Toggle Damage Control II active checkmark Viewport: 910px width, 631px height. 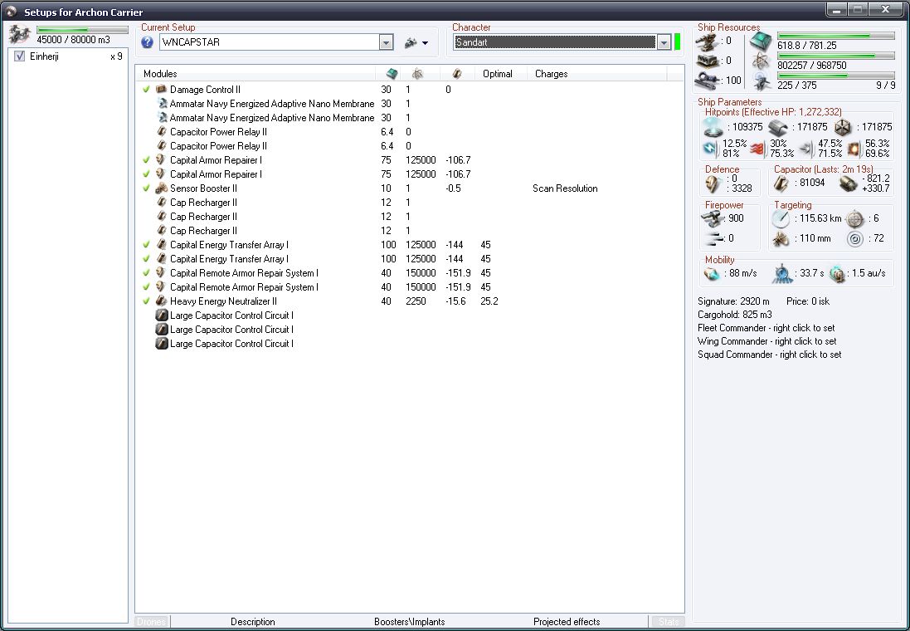[146, 90]
